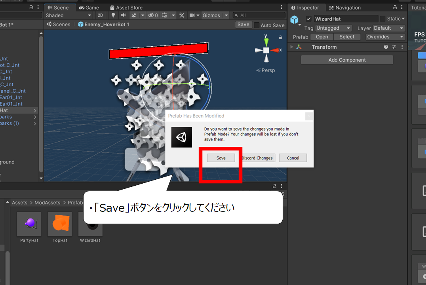Switch to the Inspector tab

coord(305,8)
